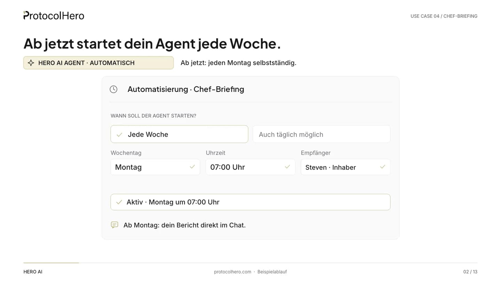Click the checkmark icon in Jede Woche option
The image size is (501, 282).
(119, 135)
